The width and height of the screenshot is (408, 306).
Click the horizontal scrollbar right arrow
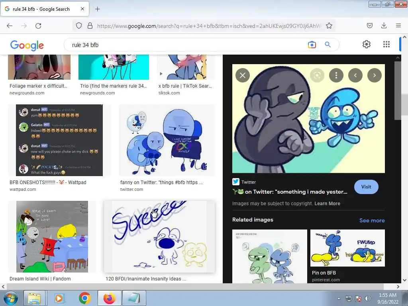pyautogui.click(x=398, y=287)
